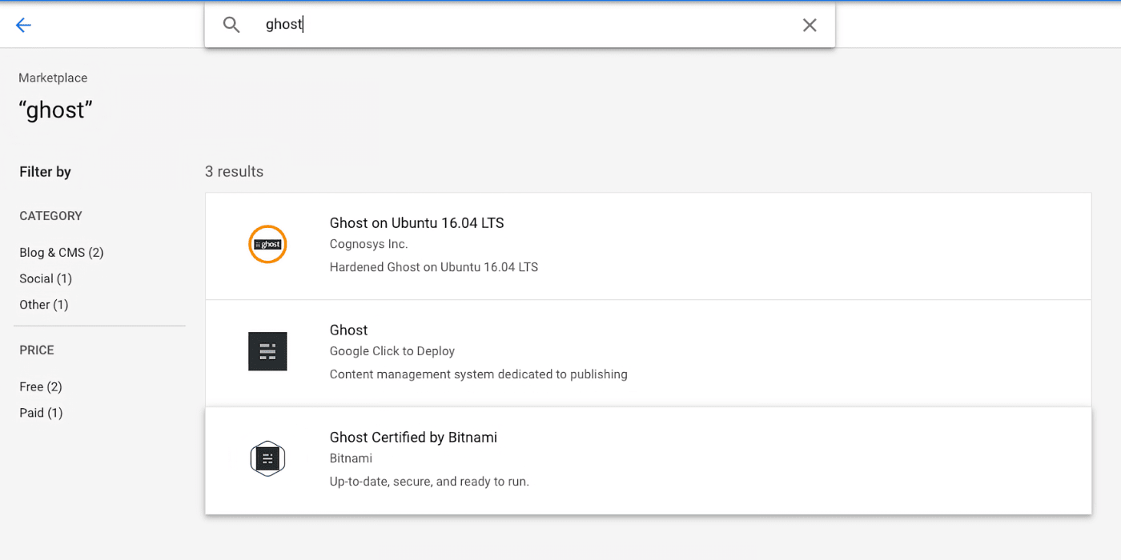Click the Marketplace breadcrumb label
The image size is (1121, 560).
pyautogui.click(x=53, y=78)
